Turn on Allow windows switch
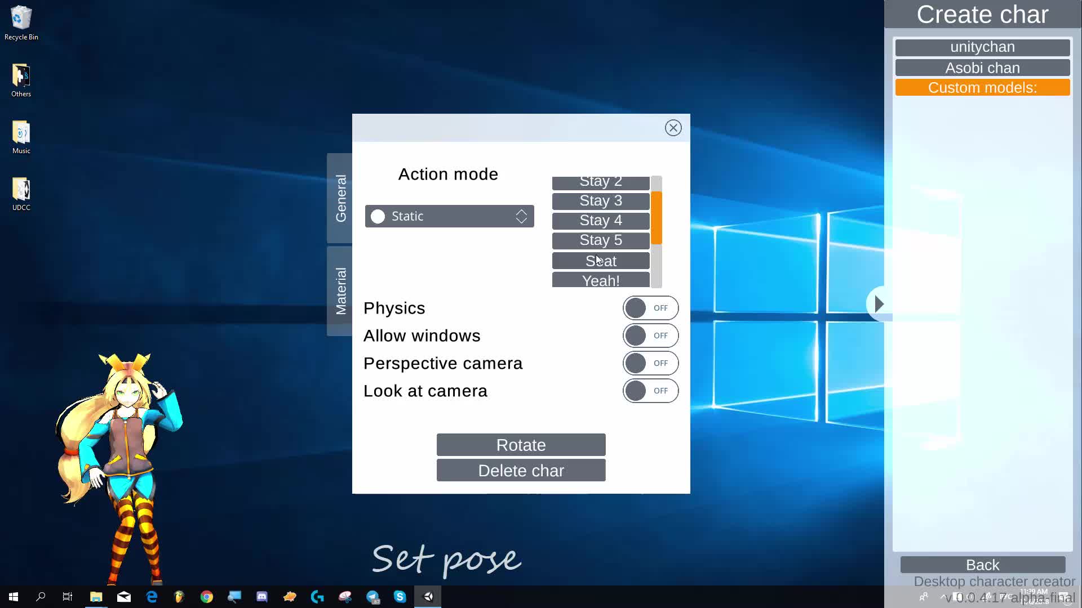The width and height of the screenshot is (1082, 608). coord(650,336)
